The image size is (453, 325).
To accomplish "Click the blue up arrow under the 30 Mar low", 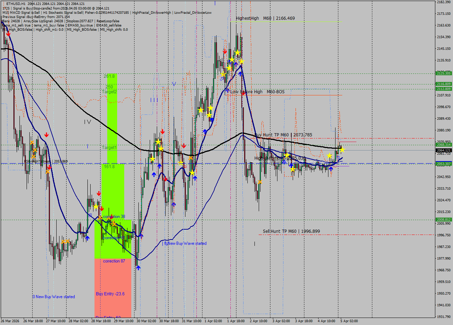I will tap(138, 267).
